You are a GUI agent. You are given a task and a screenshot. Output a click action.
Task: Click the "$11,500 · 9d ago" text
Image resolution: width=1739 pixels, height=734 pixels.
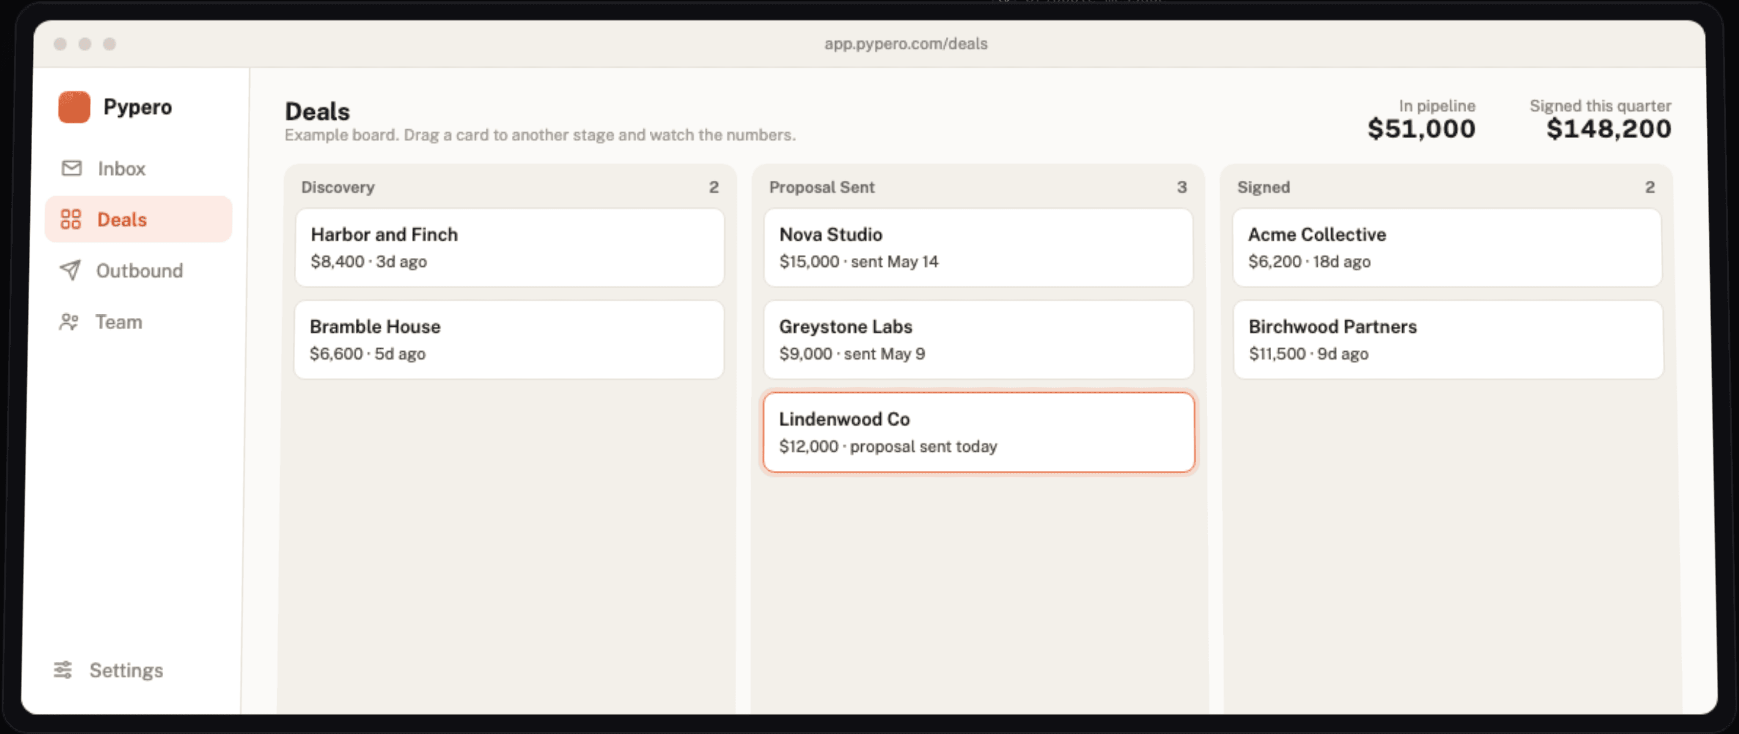1308,354
